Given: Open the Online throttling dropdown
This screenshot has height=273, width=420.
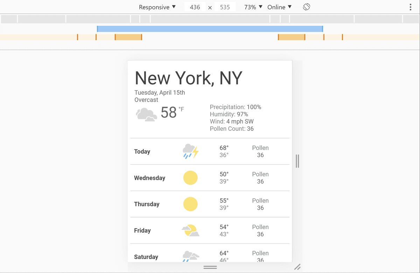Looking at the screenshot, I should pos(279,7).
